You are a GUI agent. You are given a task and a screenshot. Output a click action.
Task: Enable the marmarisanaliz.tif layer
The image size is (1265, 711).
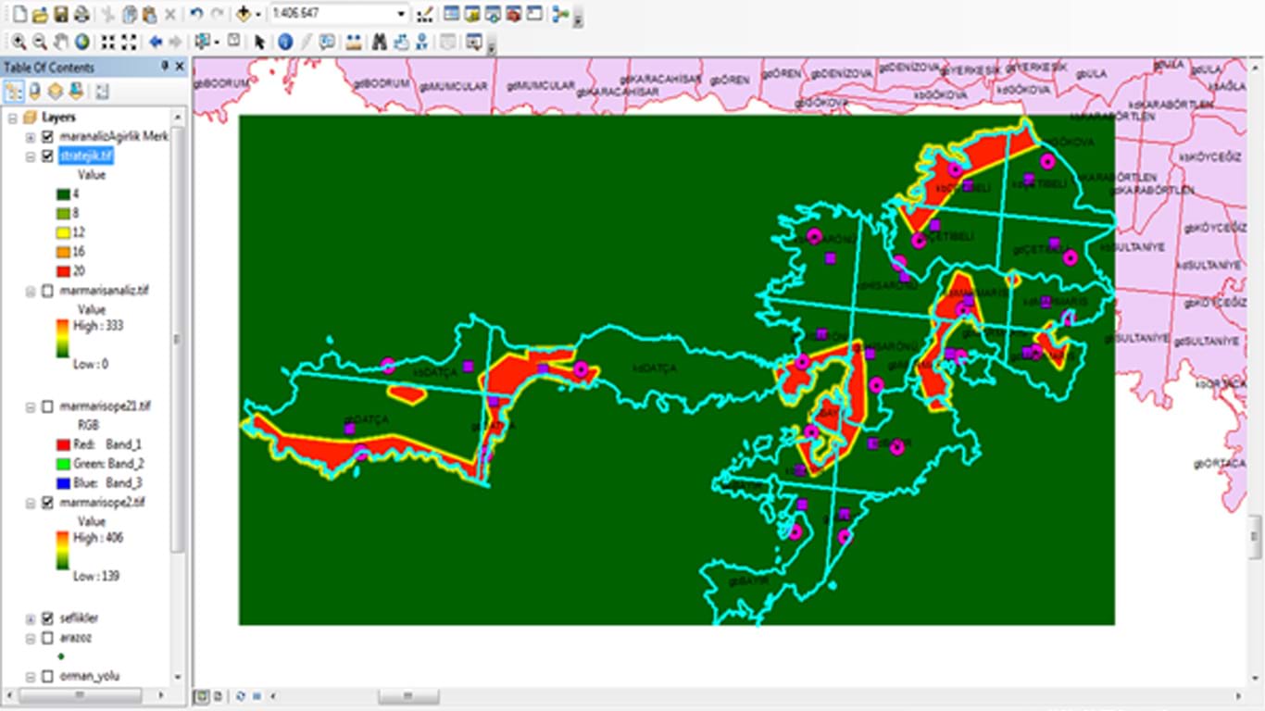[48, 291]
